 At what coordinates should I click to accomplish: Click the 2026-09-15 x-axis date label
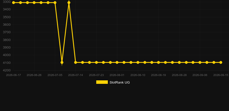[221, 75]
